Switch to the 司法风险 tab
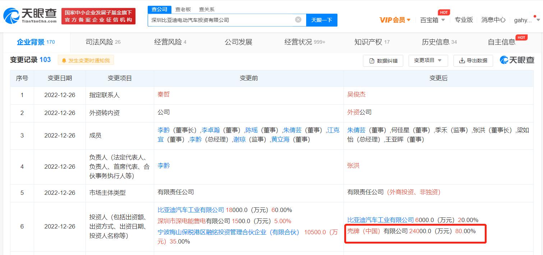543x255 pixels. tap(103, 42)
